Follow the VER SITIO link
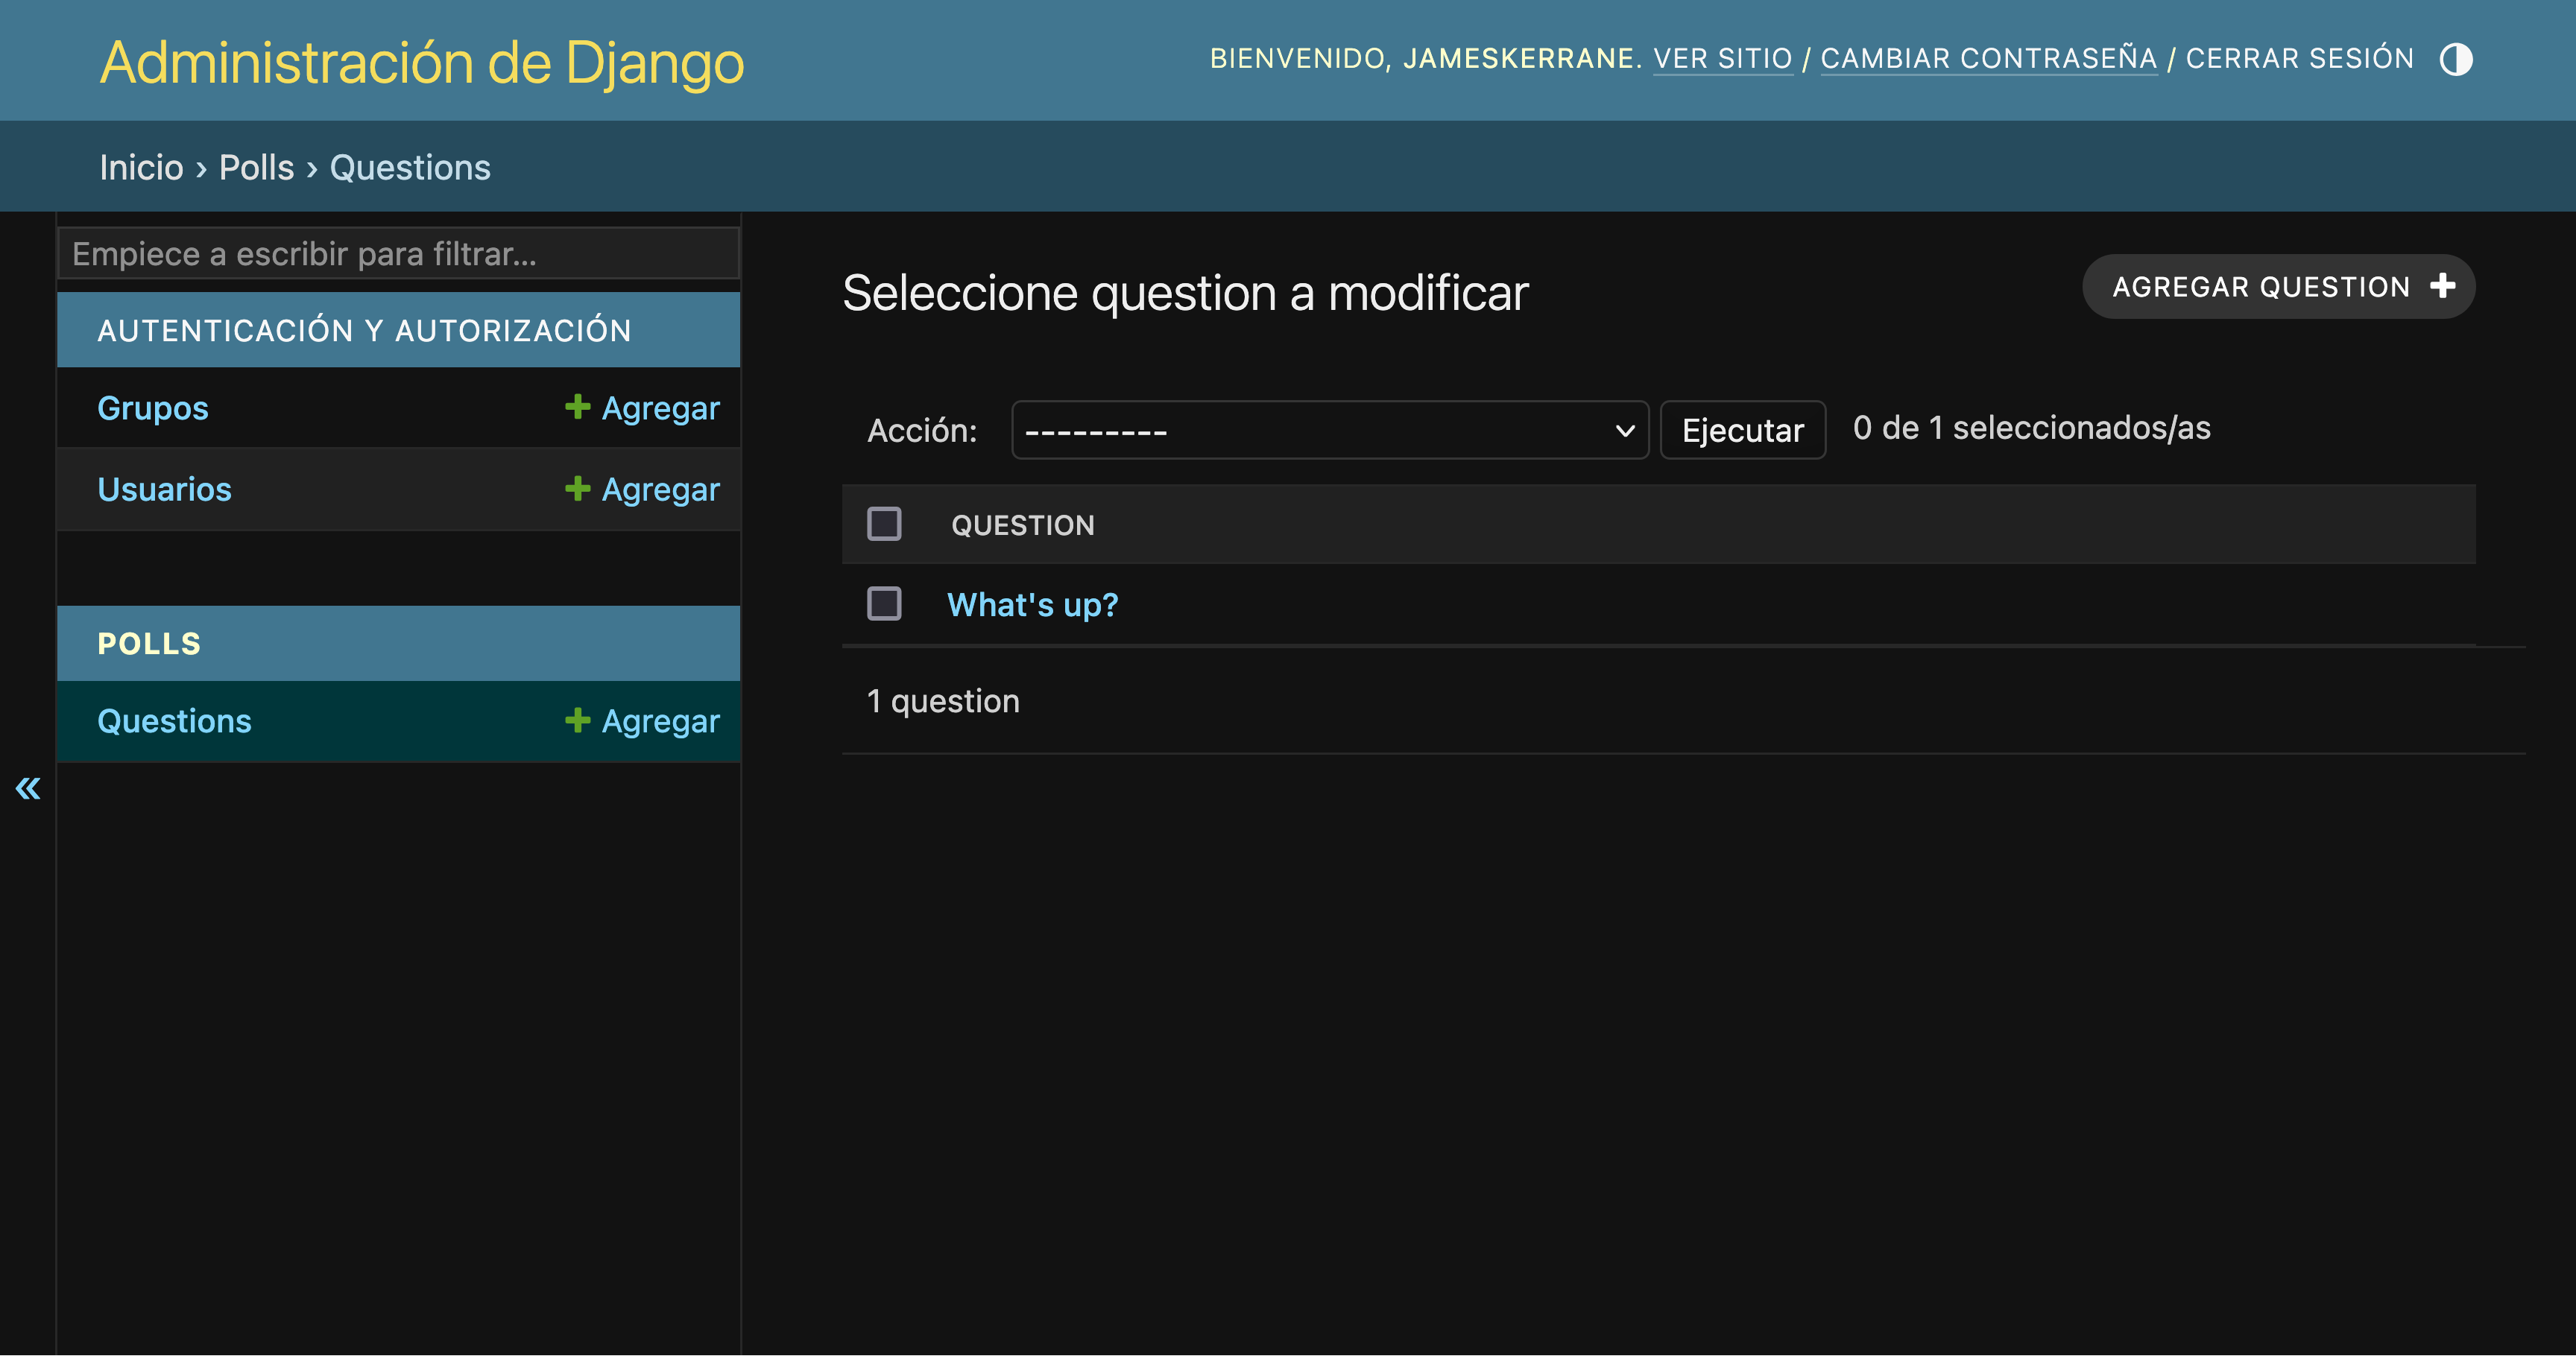Image resolution: width=2576 pixels, height=1356 pixels. click(1722, 59)
